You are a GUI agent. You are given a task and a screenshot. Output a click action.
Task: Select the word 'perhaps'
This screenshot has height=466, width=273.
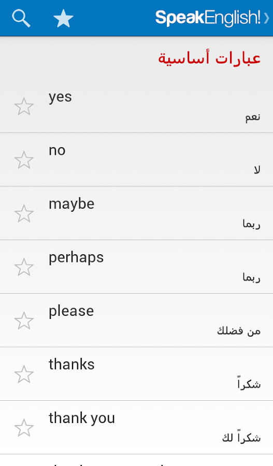pos(76,258)
